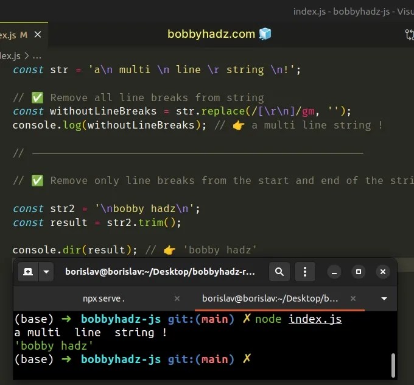Click the terminal scrollbar thumb
The height and width of the screenshot is (385, 414).
click(393, 365)
